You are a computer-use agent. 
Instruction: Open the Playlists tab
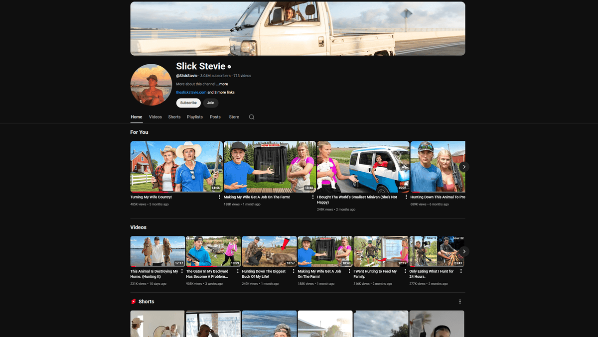pos(195,117)
